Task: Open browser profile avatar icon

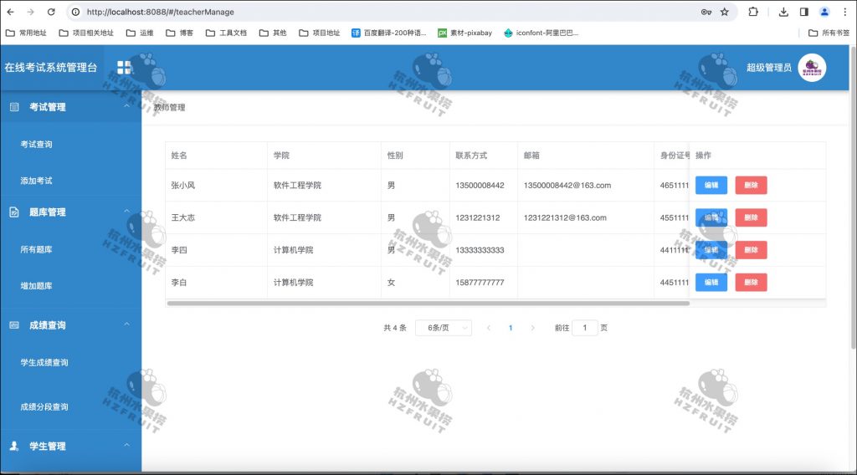Action: (x=824, y=12)
